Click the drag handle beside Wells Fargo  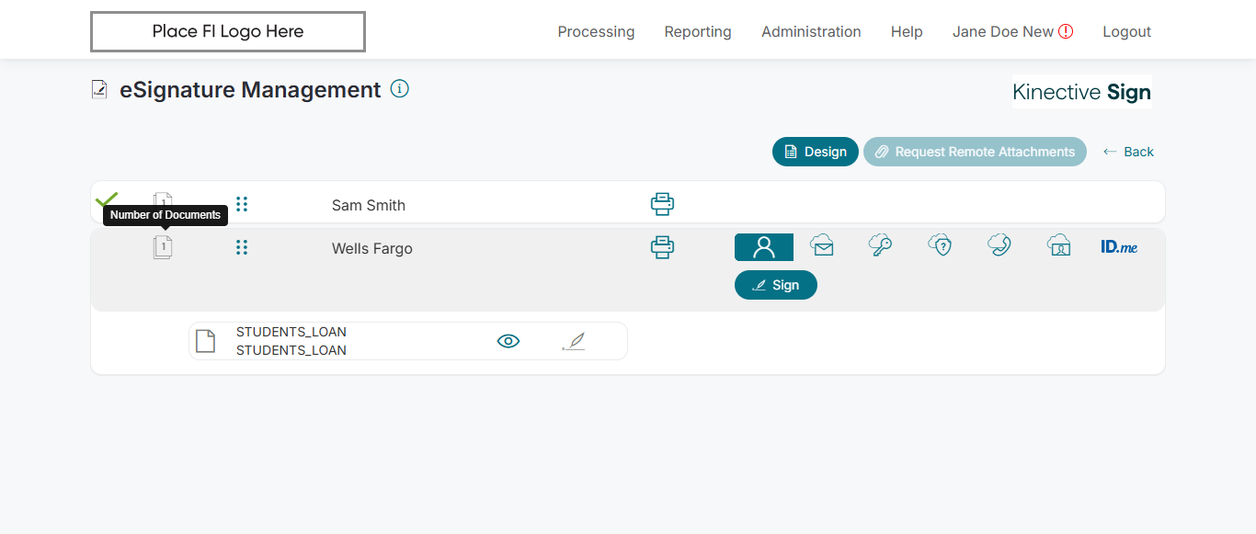[x=242, y=247]
